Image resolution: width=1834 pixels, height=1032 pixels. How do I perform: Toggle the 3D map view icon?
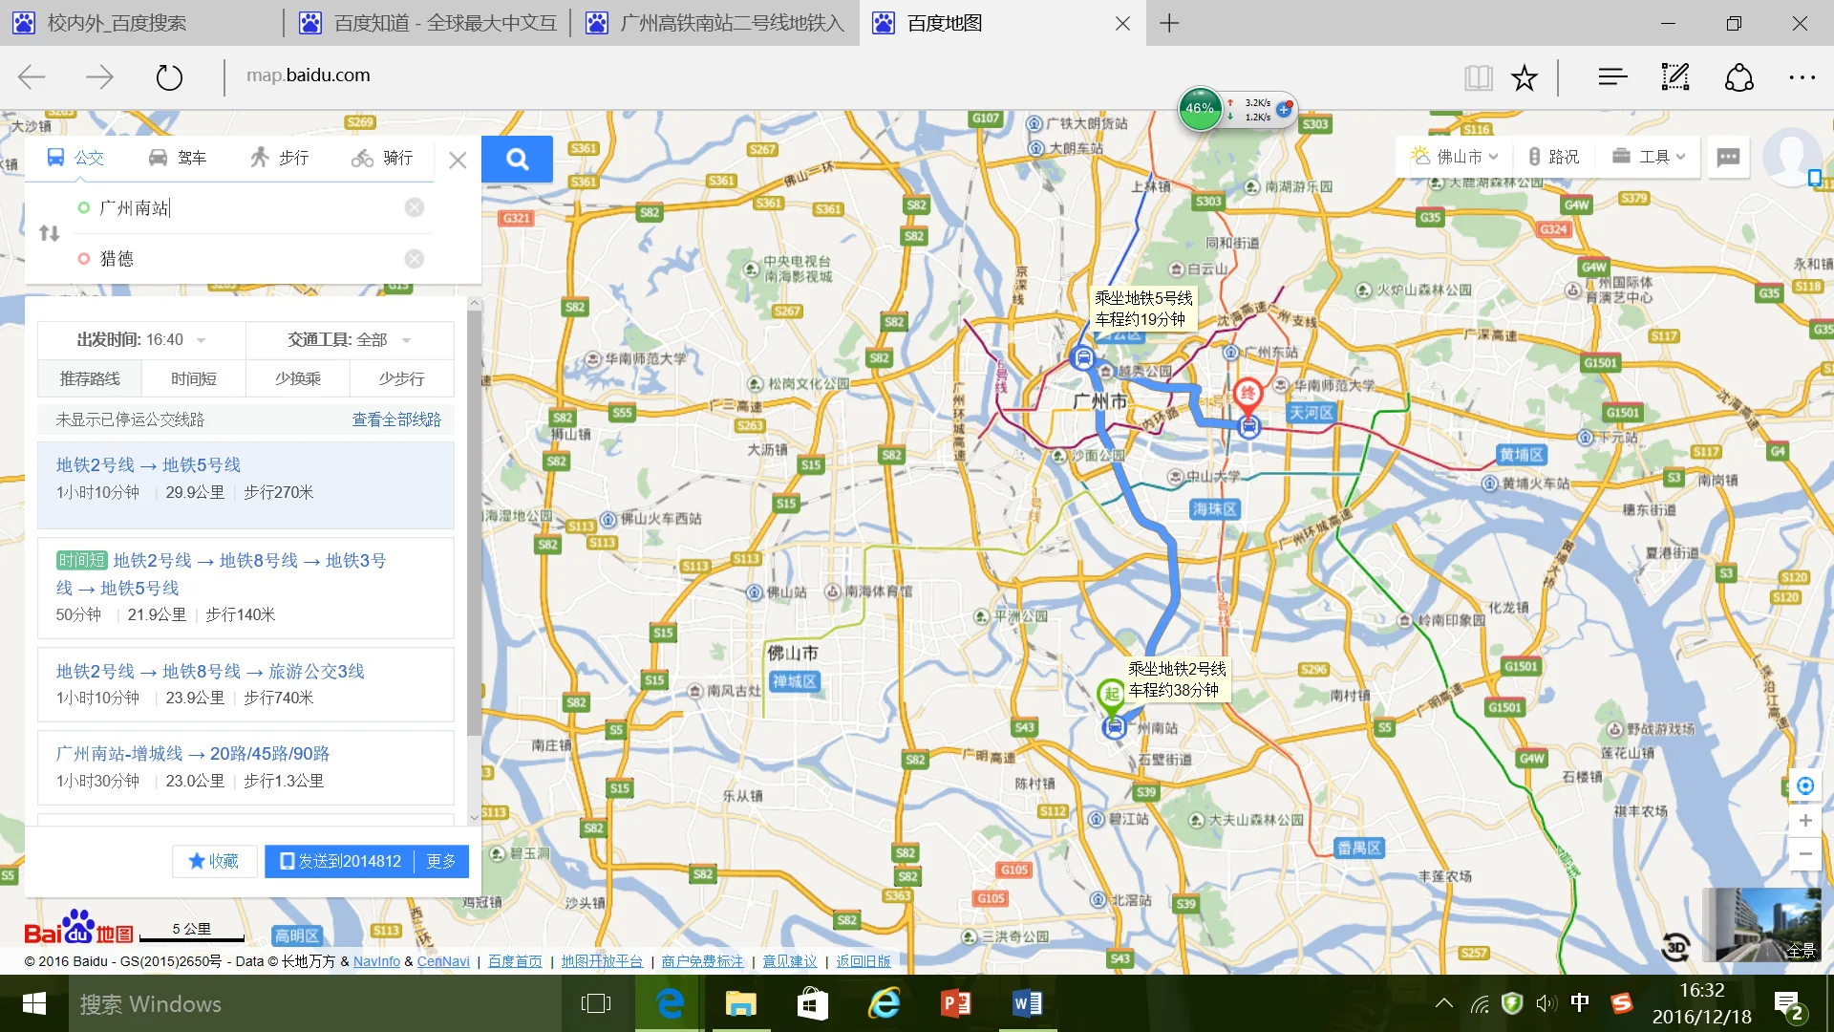(1675, 946)
